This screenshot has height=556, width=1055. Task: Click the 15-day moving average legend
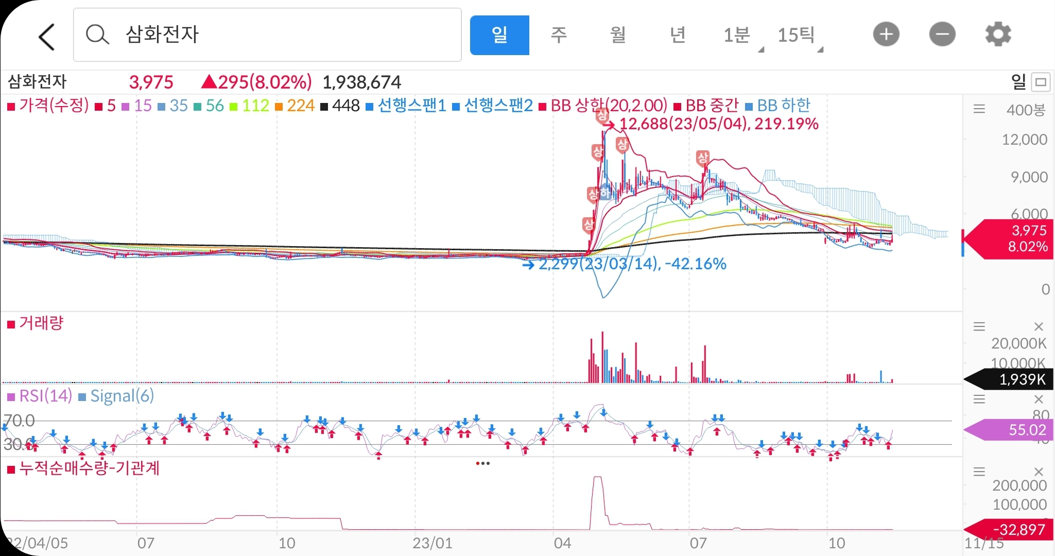coord(136,106)
